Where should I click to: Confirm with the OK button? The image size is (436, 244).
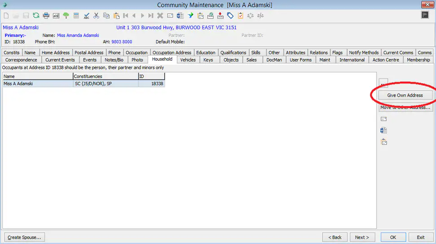click(x=393, y=237)
